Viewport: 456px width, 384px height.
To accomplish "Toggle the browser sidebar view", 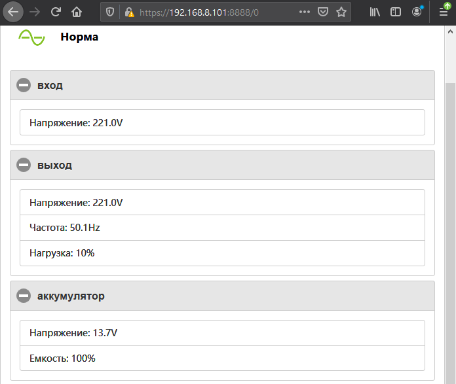I will tap(396, 12).
